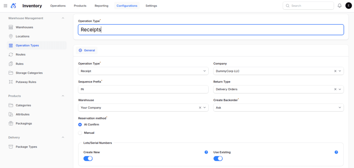Viewport: 354px width, 168px height.
Task: Select At Confirm reservation method
Action: [80, 124]
